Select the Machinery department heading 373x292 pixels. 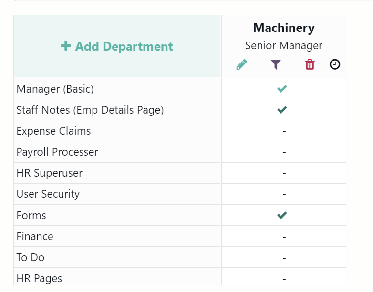point(284,28)
